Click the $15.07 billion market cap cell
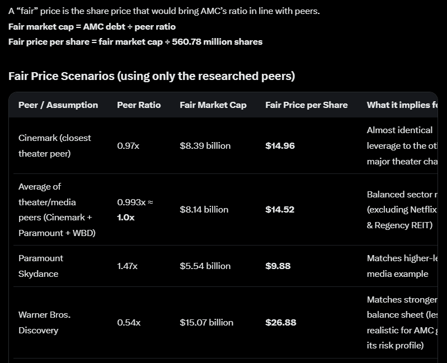This screenshot has width=447, height=363. (x=206, y=322)
